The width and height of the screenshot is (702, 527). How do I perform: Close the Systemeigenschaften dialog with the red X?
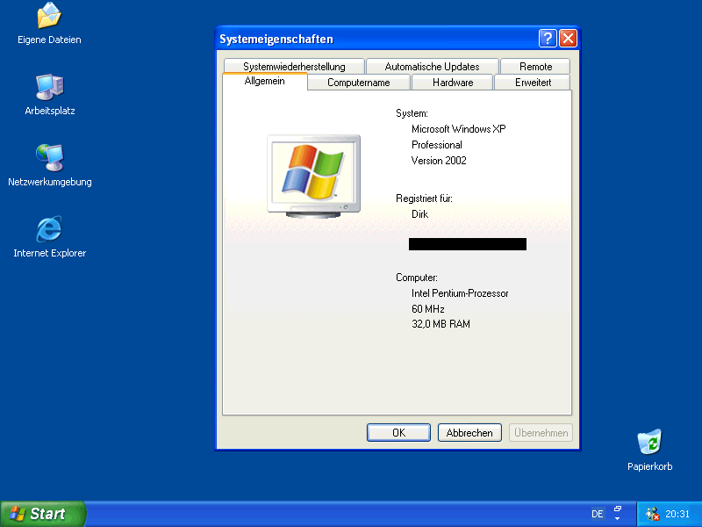[x=568, y=39]
